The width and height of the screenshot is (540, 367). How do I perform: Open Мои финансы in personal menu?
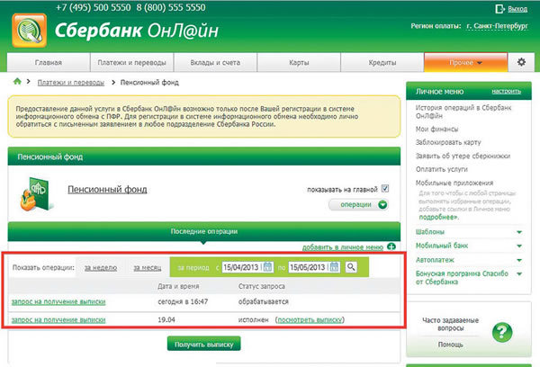click(x=436, y=130)
